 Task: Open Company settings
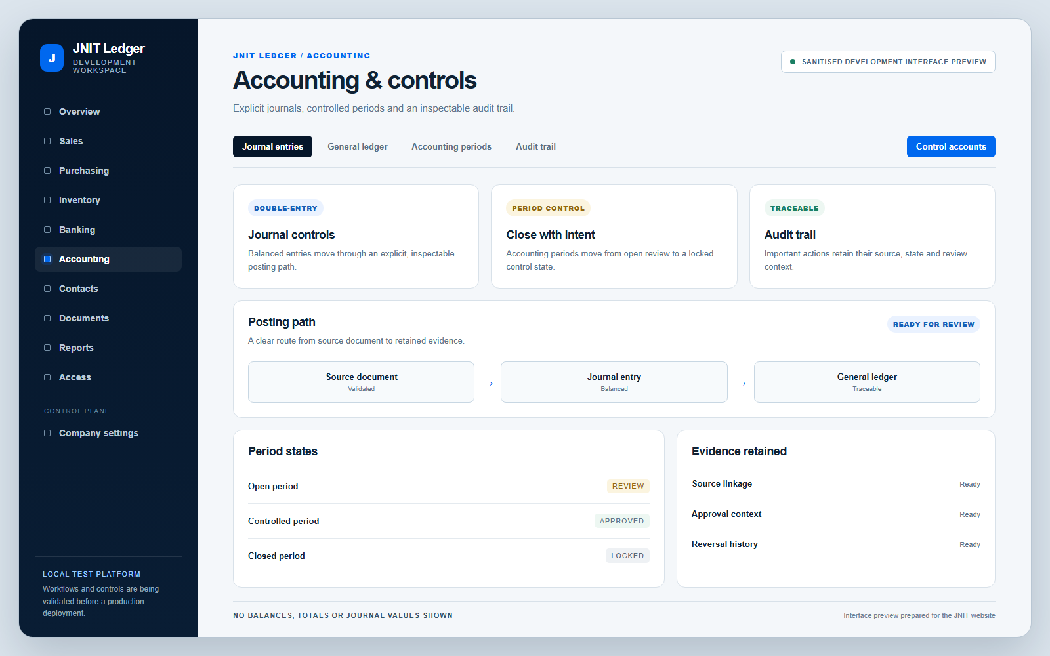coord(108,433)
